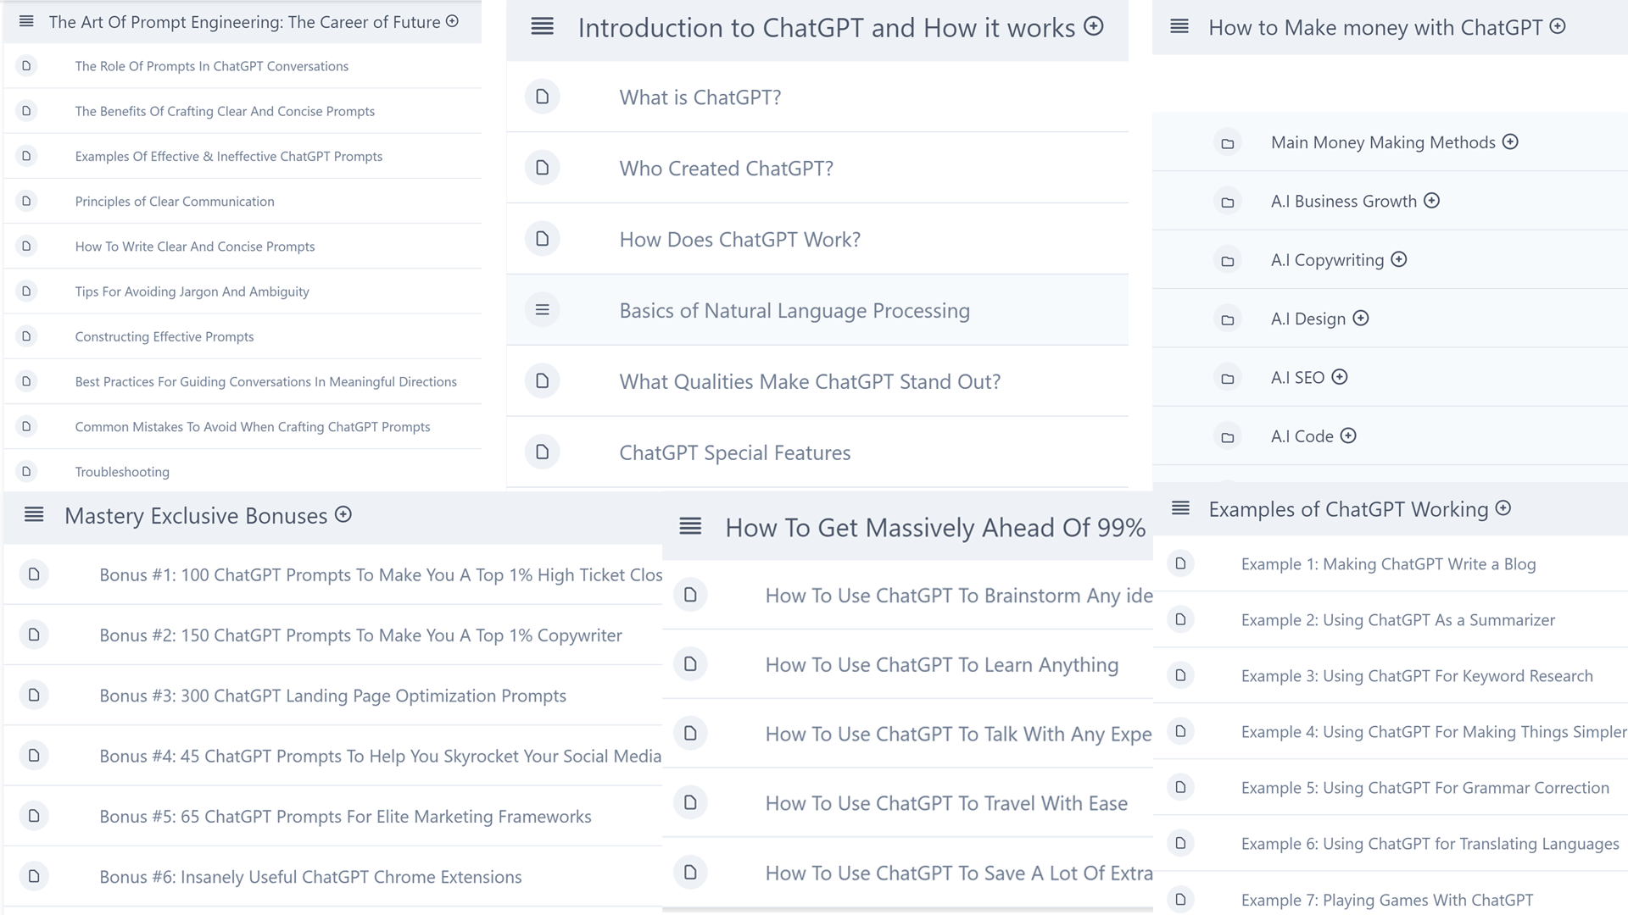Expand 'Introduction to ChatGPT and How it works' plus icon

point(1094,26)
